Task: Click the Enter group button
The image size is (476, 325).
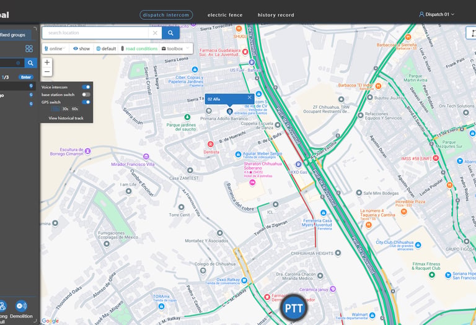Action: click(x=26, y=77)
